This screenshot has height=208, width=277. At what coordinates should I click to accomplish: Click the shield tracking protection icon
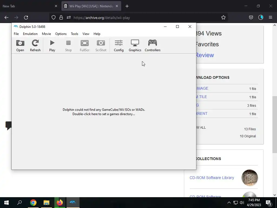coord(54,18)
